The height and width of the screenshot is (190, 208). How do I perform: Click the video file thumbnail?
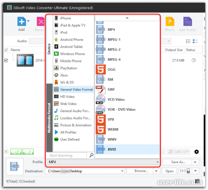point(25,60)
